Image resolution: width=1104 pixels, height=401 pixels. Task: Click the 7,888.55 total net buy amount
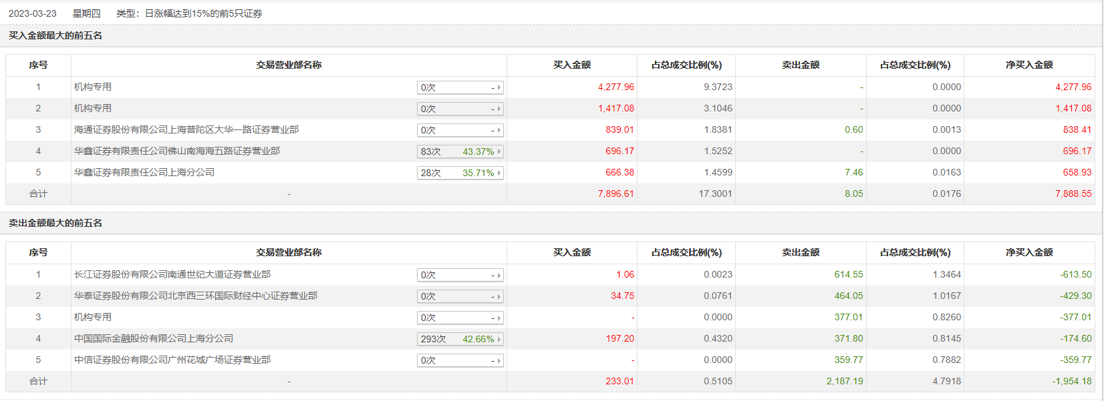(1073, 193)
